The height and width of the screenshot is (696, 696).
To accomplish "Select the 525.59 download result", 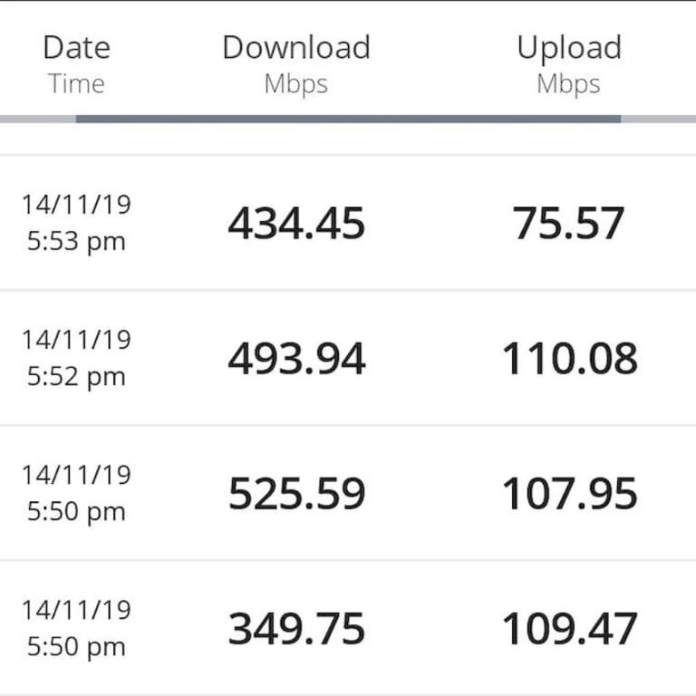I will coord(296,493).
